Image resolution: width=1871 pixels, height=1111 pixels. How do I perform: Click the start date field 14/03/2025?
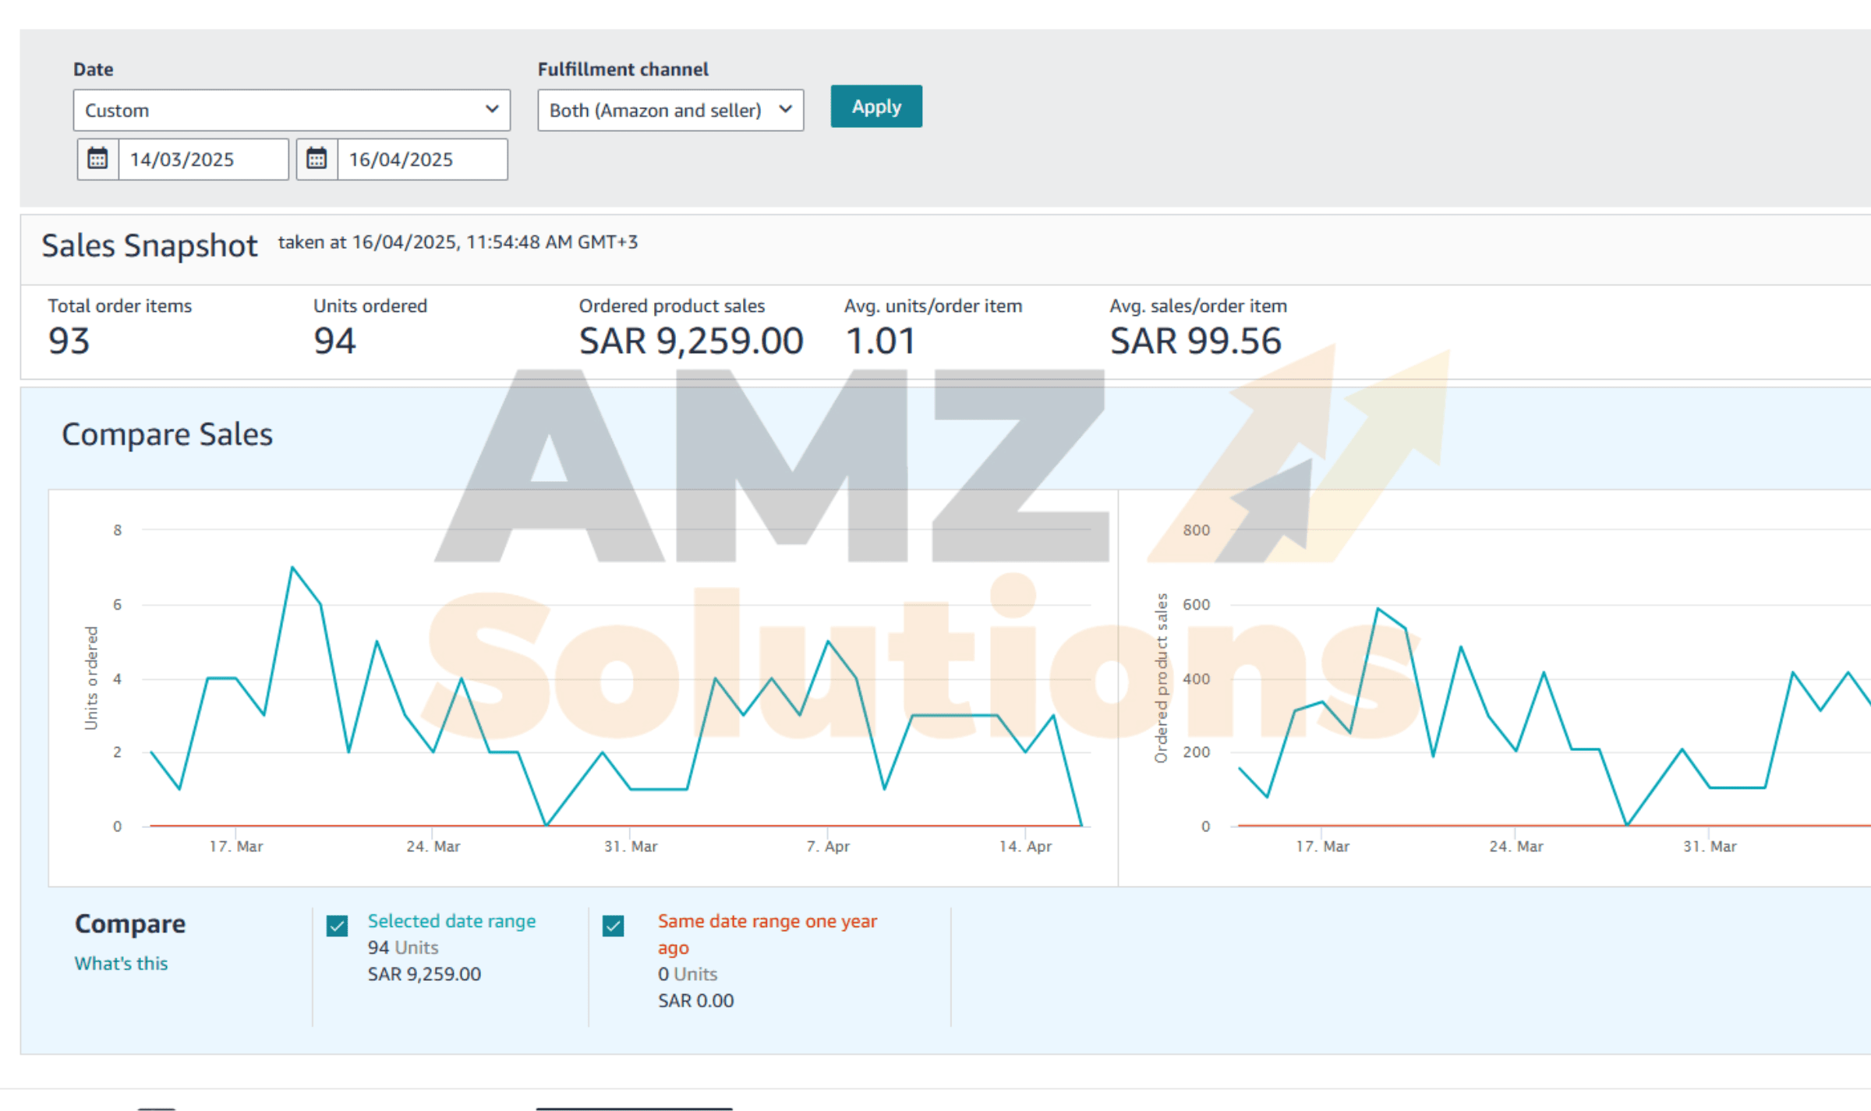tap(203, 159)
